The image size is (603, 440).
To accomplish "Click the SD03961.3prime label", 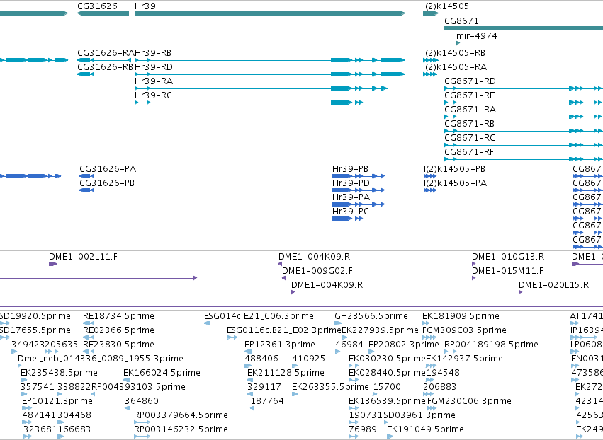I will pos(419,416).
